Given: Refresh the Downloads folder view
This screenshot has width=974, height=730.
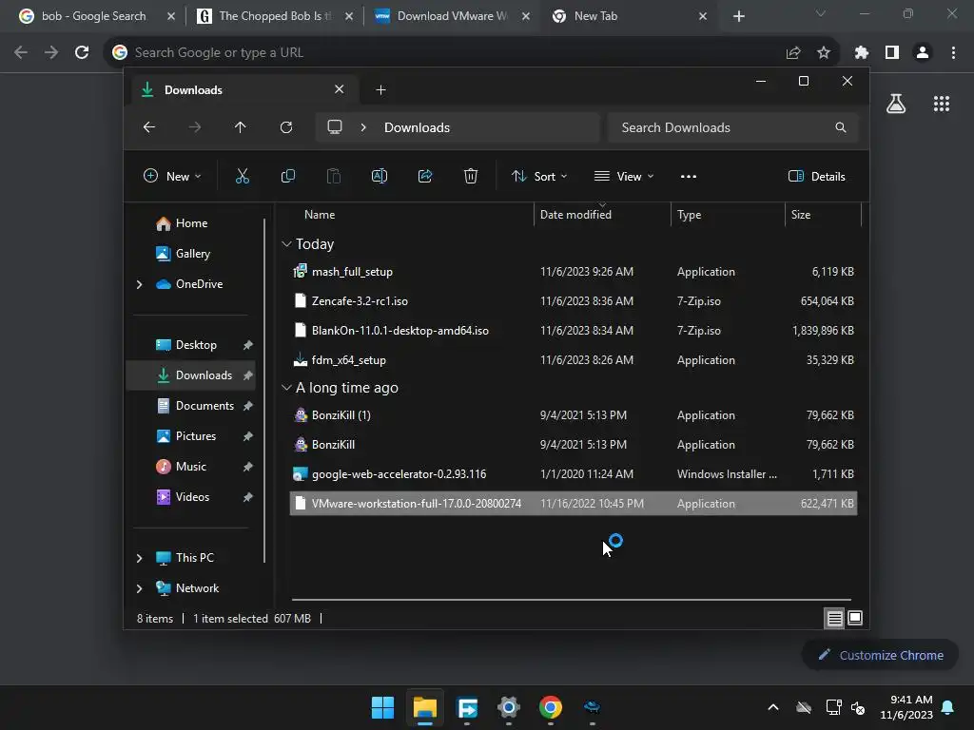Looking at the screenshot, I should 285,127.
